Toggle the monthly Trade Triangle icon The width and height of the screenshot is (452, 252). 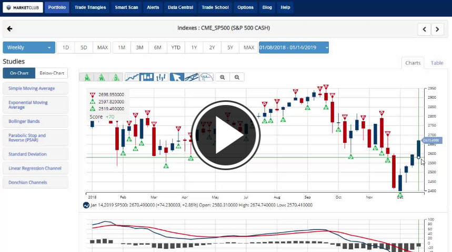pyautogui.click(x=86, y=77)
